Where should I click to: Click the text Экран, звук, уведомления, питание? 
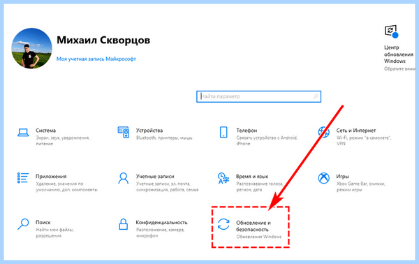tap(63, 141)
